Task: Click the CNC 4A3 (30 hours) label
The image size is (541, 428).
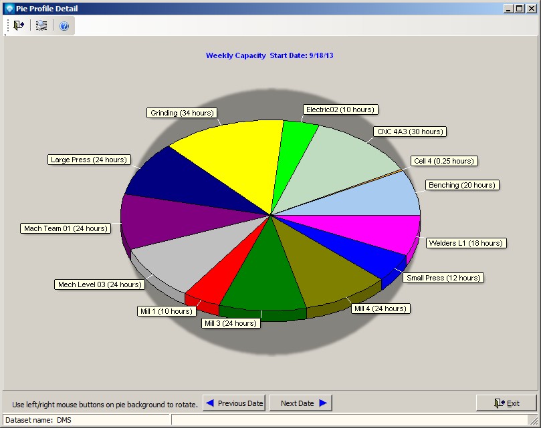Action: pyautogui.click(x=410, y=132)
